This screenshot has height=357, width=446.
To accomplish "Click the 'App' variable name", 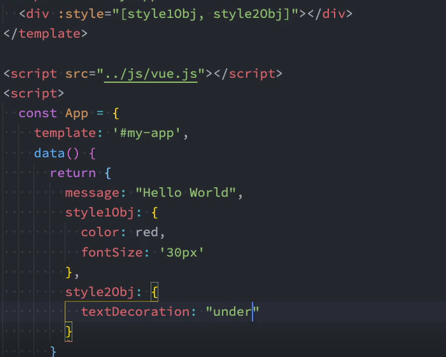I will pos(77,113).
